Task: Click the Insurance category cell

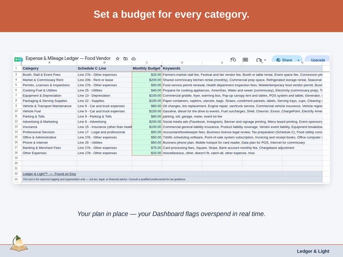Action: click(x=49, y=127)
